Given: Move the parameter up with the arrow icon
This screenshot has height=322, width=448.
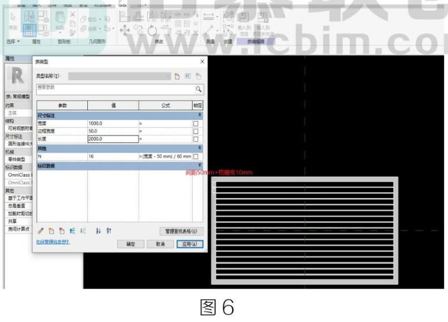Looking at the screenshot, I should [x=72, y=231].
